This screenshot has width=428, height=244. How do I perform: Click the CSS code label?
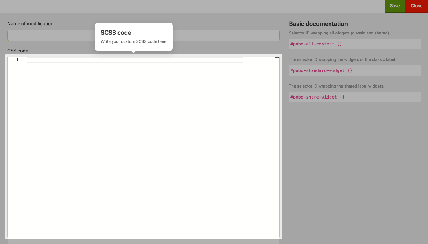(x=18, y=51)
